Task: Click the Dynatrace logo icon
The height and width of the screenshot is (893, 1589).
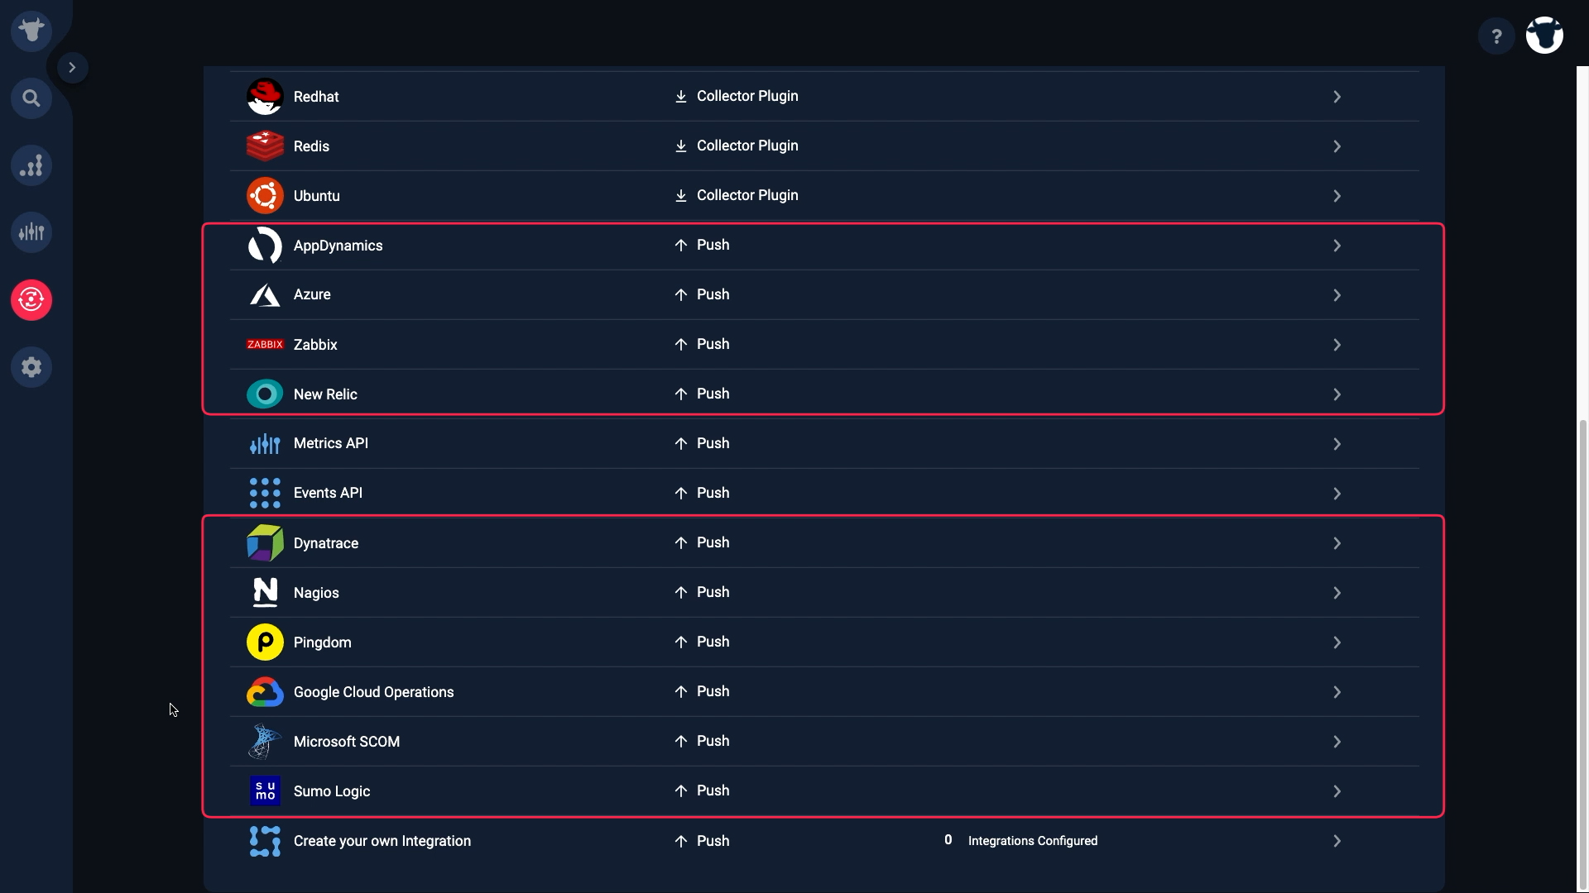Action: click(265, 543)
